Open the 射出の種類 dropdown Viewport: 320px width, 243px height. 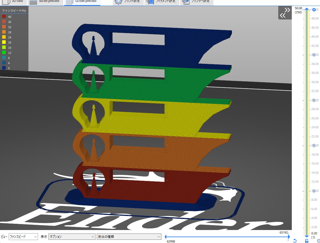coord(129,237)
